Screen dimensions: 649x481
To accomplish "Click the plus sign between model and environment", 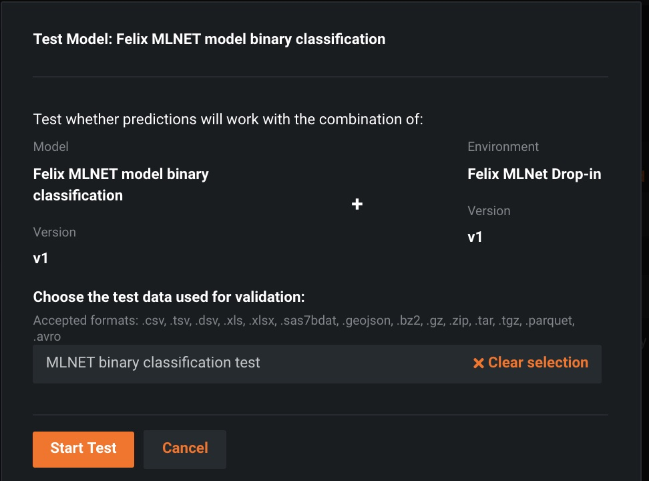I will coord(357,204).
